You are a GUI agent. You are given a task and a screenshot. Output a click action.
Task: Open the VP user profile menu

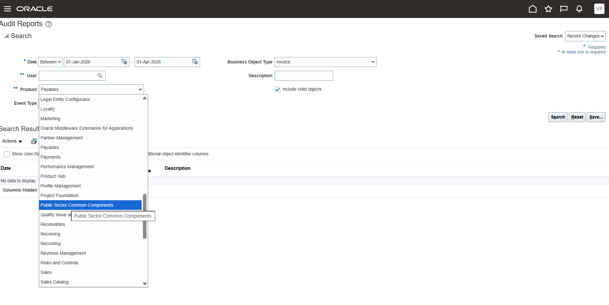[x=599, y=9]
